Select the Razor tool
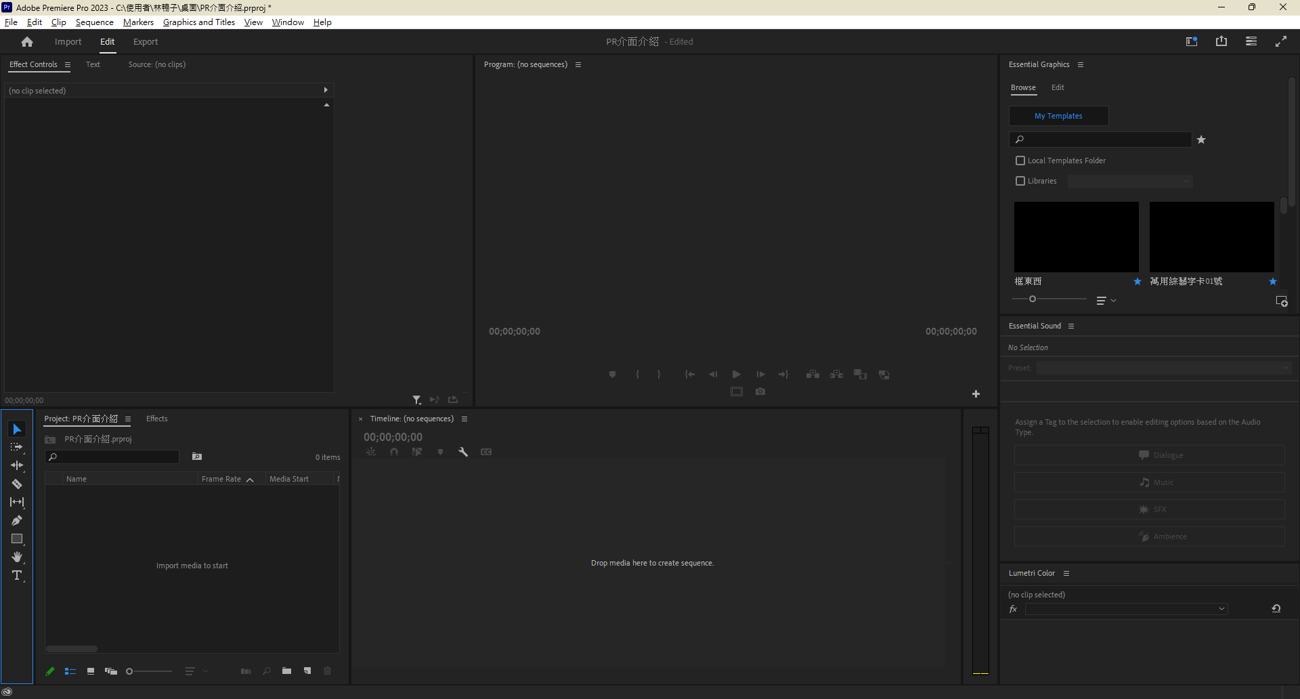Screen dimensions: 1300x699 [17, 484]
